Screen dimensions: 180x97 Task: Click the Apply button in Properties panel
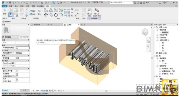(x=25, y=90)
